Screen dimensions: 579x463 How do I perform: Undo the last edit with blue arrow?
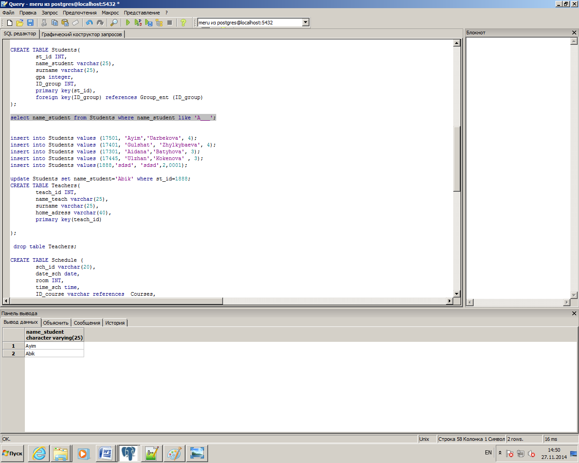tap(89, 23)
